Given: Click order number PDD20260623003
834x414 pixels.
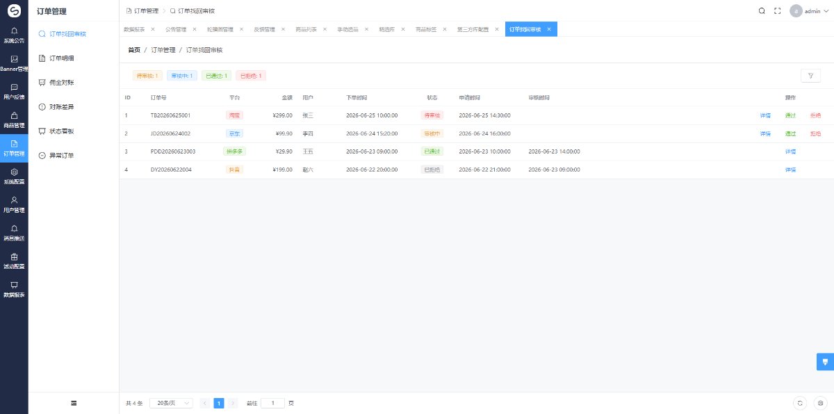Looking at the screenshot, I should pyautogui.click(x=173, y=151).
